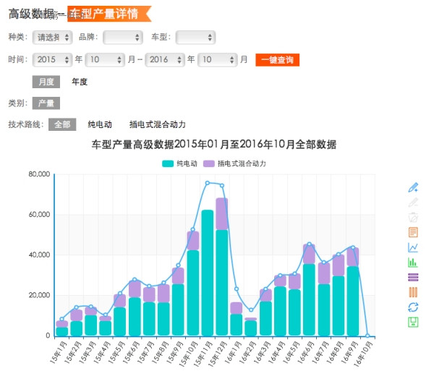Viewport: 434px width, 381px height.
Task: Select 全部 under 技术路线
Action: pos(62,124)
